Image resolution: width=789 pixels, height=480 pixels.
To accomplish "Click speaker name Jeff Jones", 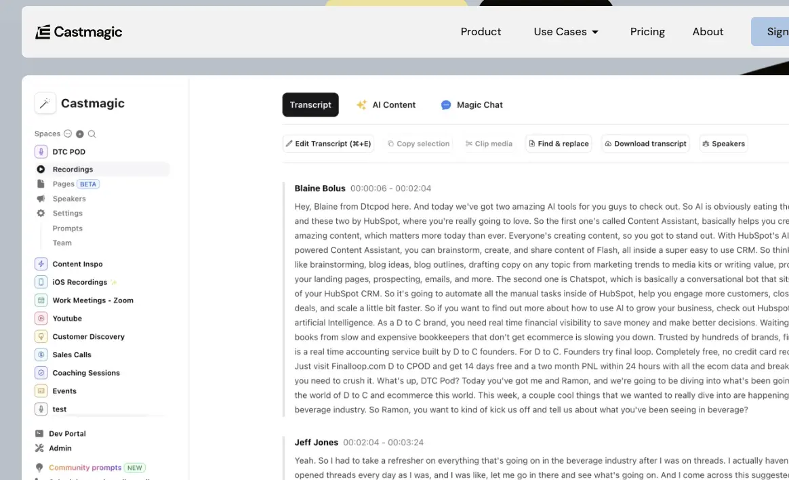I will point(316,442).
